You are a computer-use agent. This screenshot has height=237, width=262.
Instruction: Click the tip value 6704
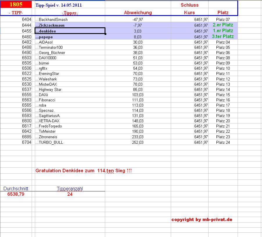tap(26, 142)
